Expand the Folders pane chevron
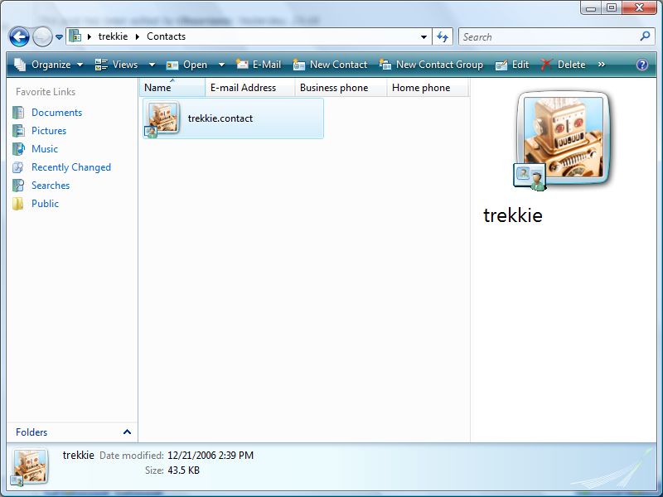 pyautogui.click(x=127, y=432)
